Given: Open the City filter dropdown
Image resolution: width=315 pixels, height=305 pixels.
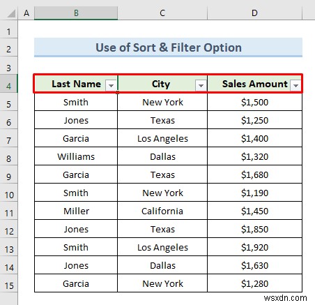Looking at the screenshot, I should (201, 85).
